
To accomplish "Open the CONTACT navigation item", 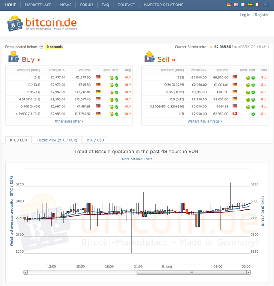I will point(126,5).
